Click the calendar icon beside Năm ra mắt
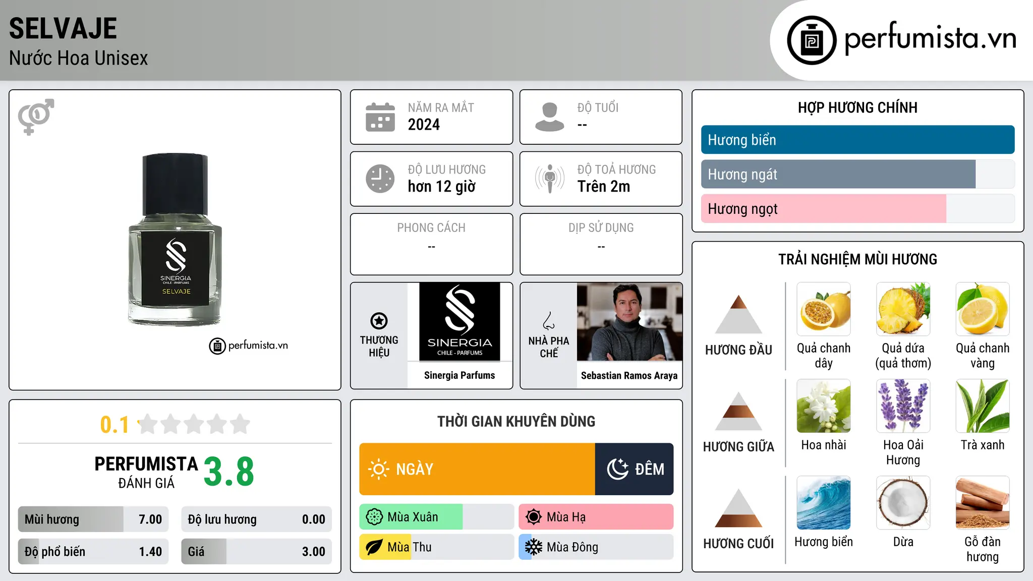This screenshot has width=1033, height=581. [380, 117]
